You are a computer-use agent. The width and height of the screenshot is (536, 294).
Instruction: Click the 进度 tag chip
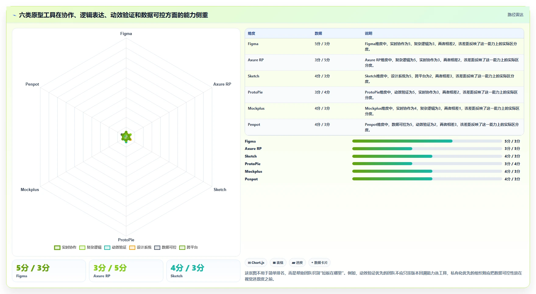tap(297, 263)
